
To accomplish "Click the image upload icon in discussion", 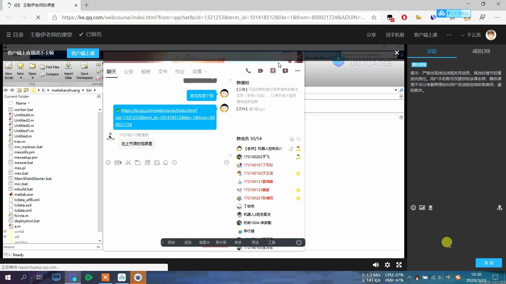I will tap(422, 208).
